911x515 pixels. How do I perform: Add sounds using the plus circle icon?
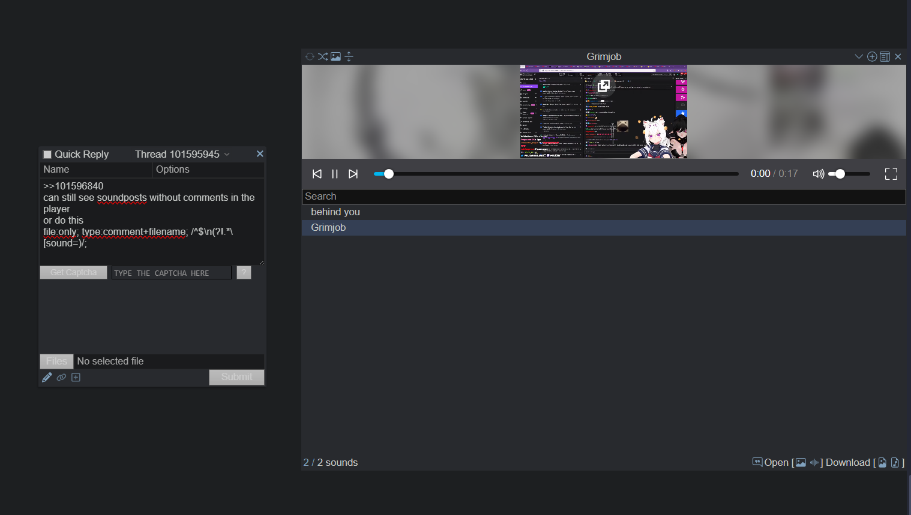[872, 56]
